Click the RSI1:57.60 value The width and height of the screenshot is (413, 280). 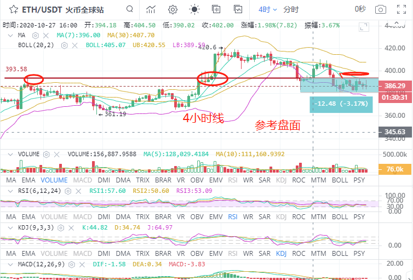(x=107, y=191)
